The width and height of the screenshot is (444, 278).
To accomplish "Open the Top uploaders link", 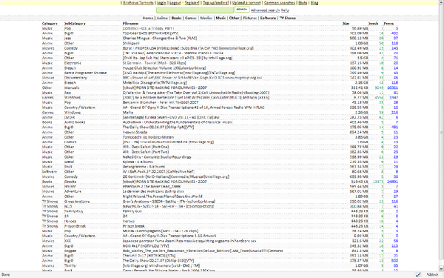I will [x=215, y=2].
